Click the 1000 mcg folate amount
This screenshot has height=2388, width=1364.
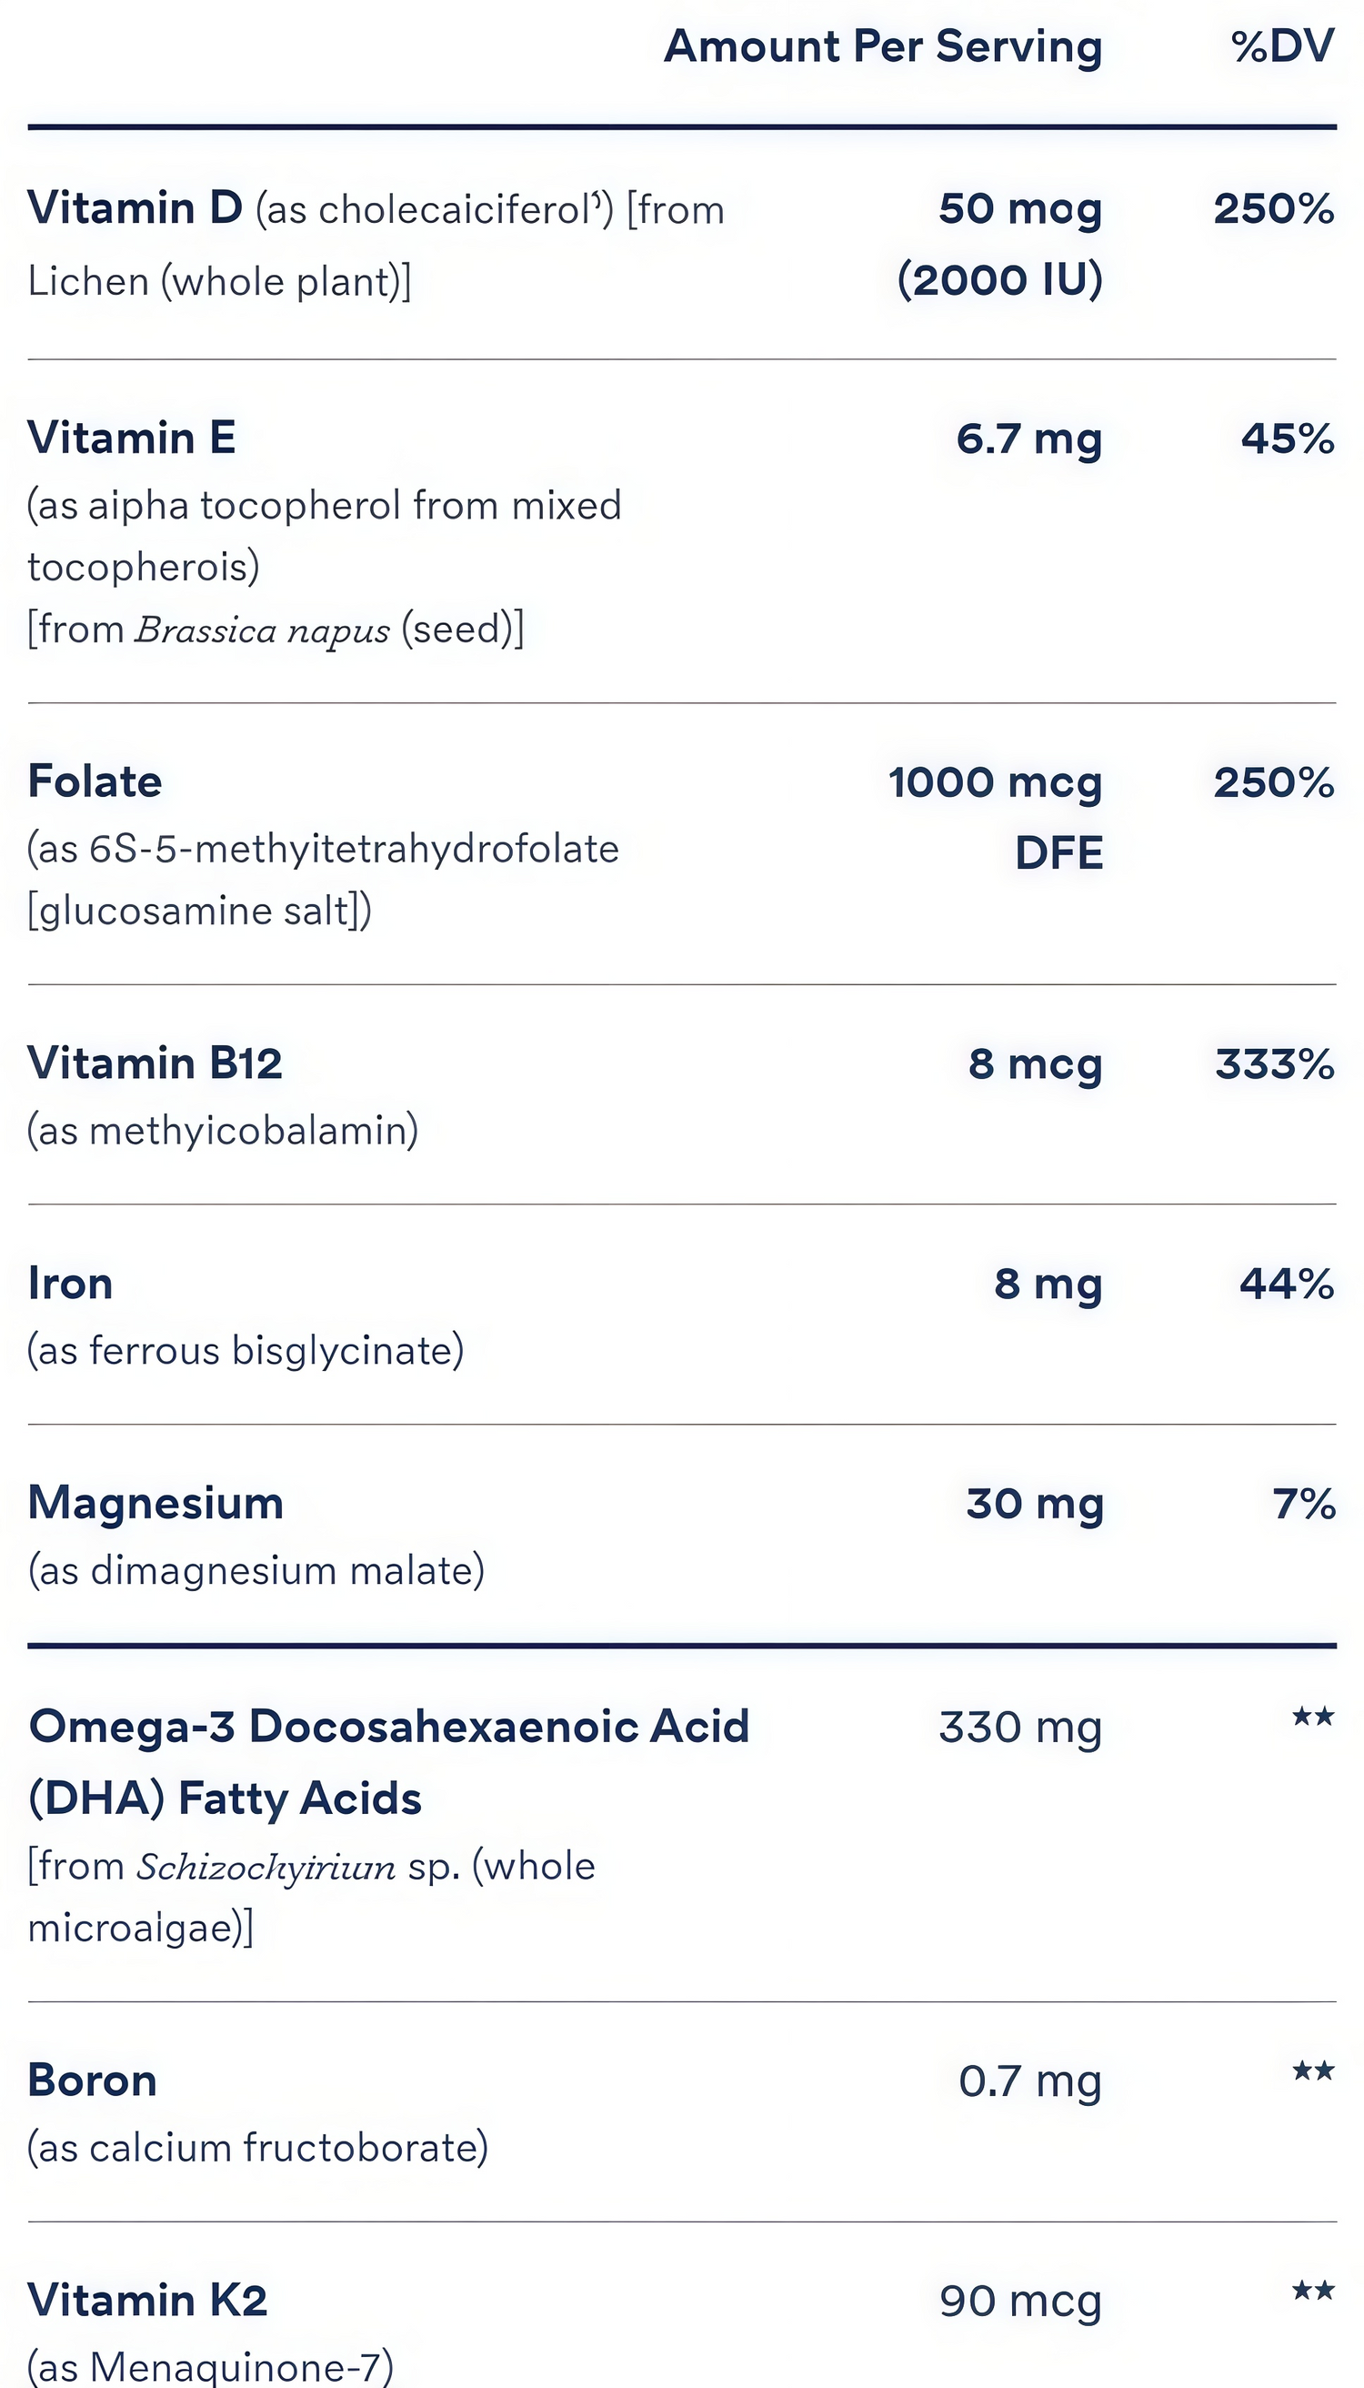pyautogui.click(x=995, y=782)
